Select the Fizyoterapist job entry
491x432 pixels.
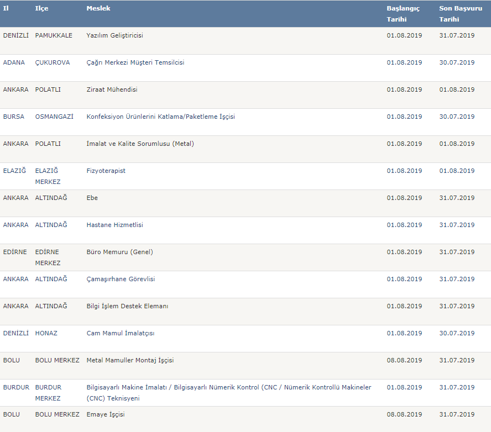click(106, 171)
